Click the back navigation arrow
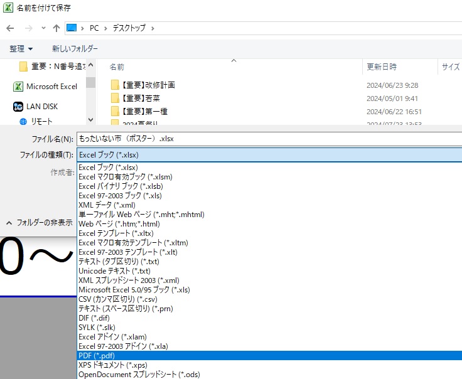The height and width of the screenshot is (379, 462). click(10, 28)
